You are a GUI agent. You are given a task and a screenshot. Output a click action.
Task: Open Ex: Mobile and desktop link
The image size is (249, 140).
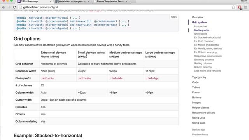[207, 45]
